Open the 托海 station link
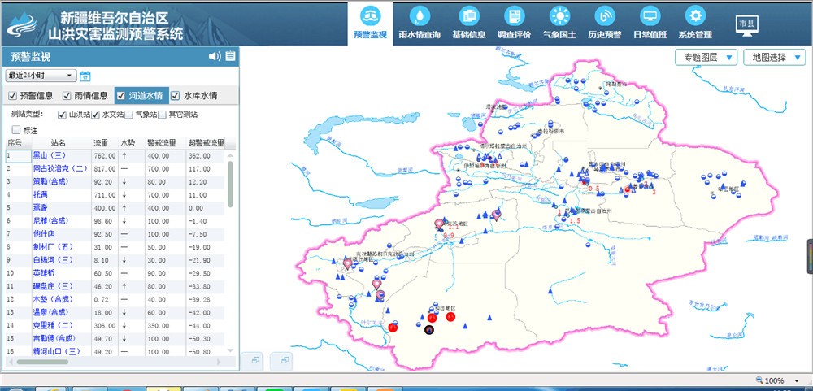This screenshot has width=813, height=391. pyautogui.click(x=40, y=194)
